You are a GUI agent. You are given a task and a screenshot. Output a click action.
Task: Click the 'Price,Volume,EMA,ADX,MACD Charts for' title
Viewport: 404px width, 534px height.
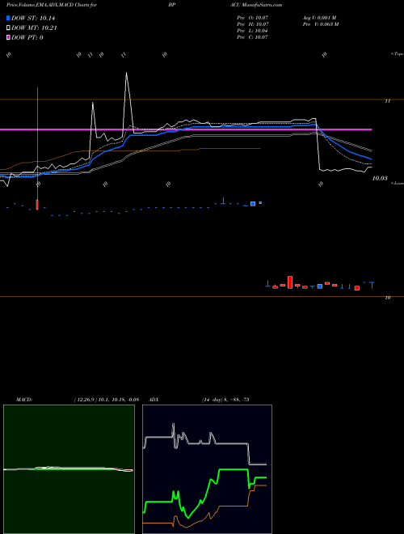point(52,5)
